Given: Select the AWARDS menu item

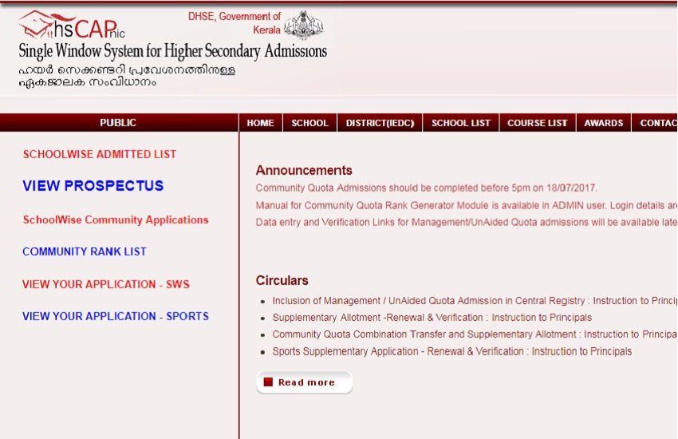Looking at the screenshot, I should point(604,123).
